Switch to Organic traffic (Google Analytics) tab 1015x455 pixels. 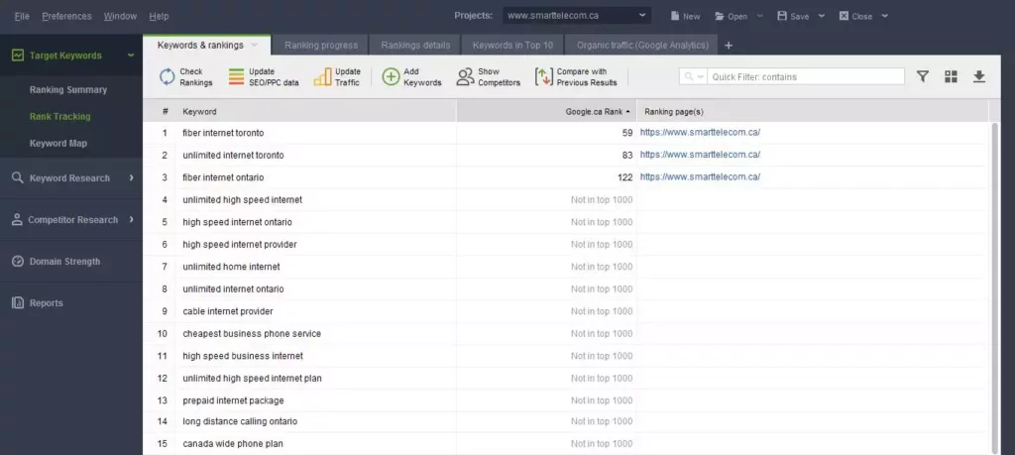point(642,46)
